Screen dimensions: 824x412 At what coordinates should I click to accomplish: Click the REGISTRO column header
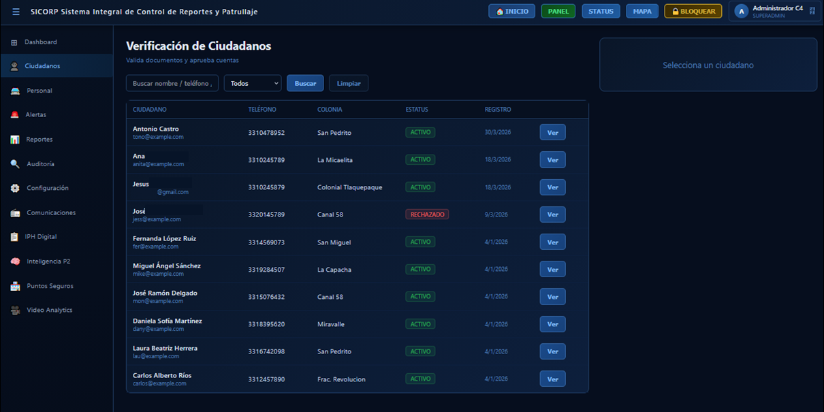point(498,110)
